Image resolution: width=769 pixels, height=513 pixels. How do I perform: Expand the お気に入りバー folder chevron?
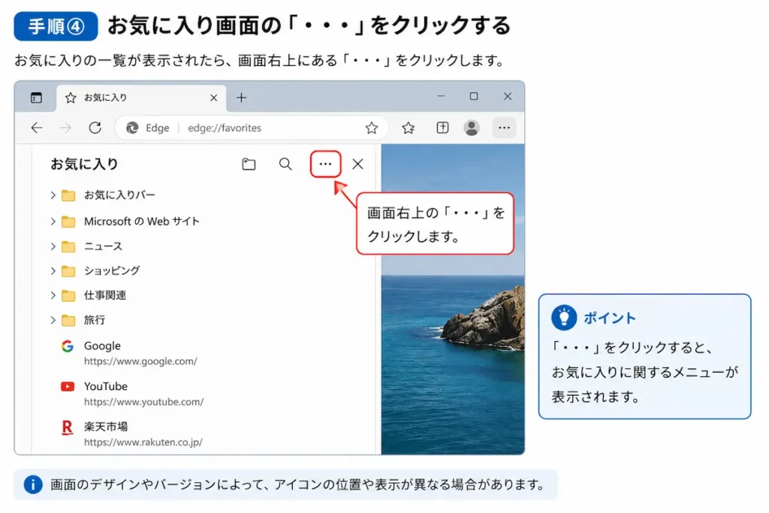[x=53, y=195]
